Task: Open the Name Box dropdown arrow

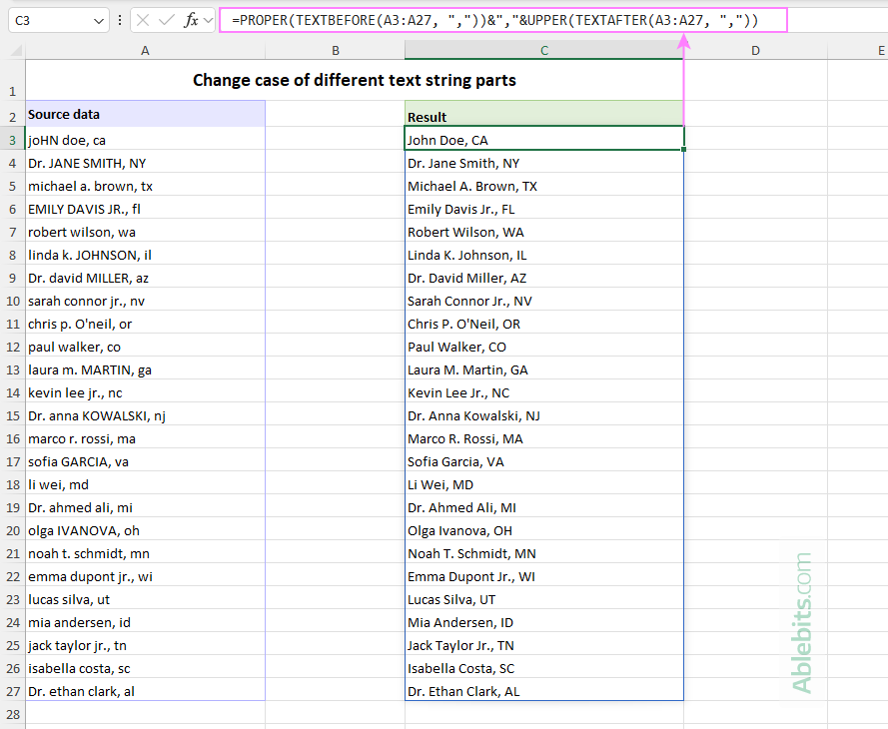Action: click(98, 20)
